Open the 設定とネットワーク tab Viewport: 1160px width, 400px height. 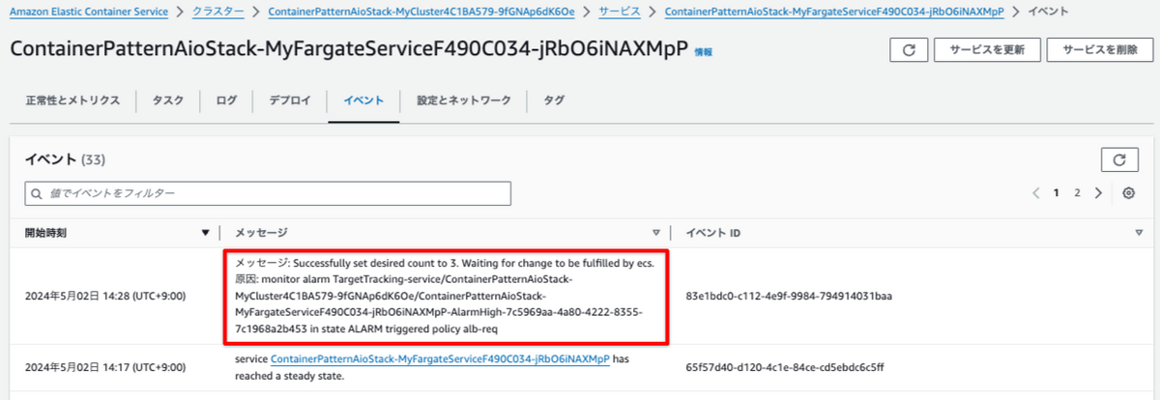point(464,100)
